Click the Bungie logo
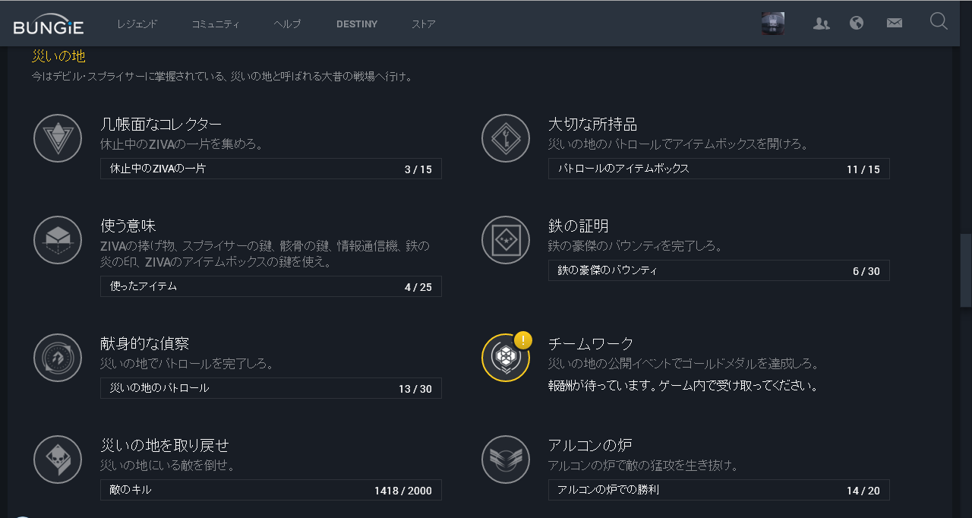 [49, 26]
